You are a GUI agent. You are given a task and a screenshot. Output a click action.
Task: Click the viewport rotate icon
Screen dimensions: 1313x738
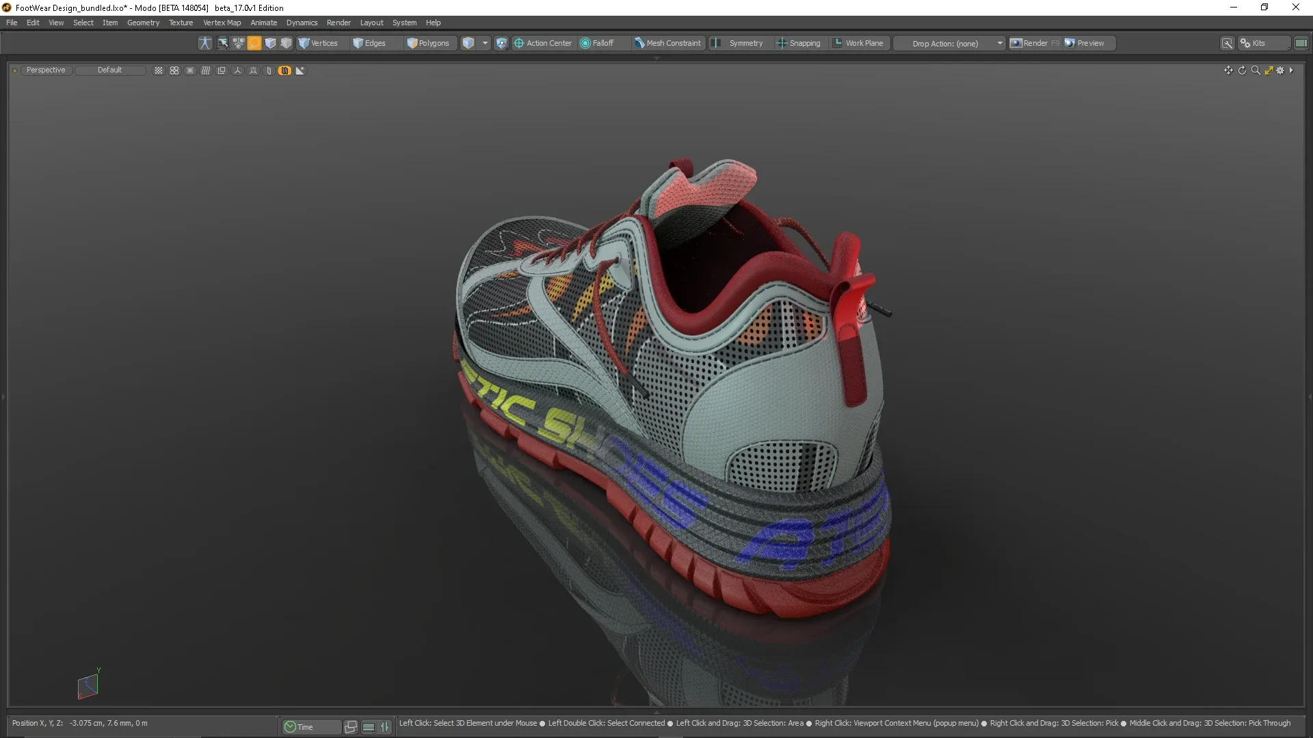tap(1242, 70)
